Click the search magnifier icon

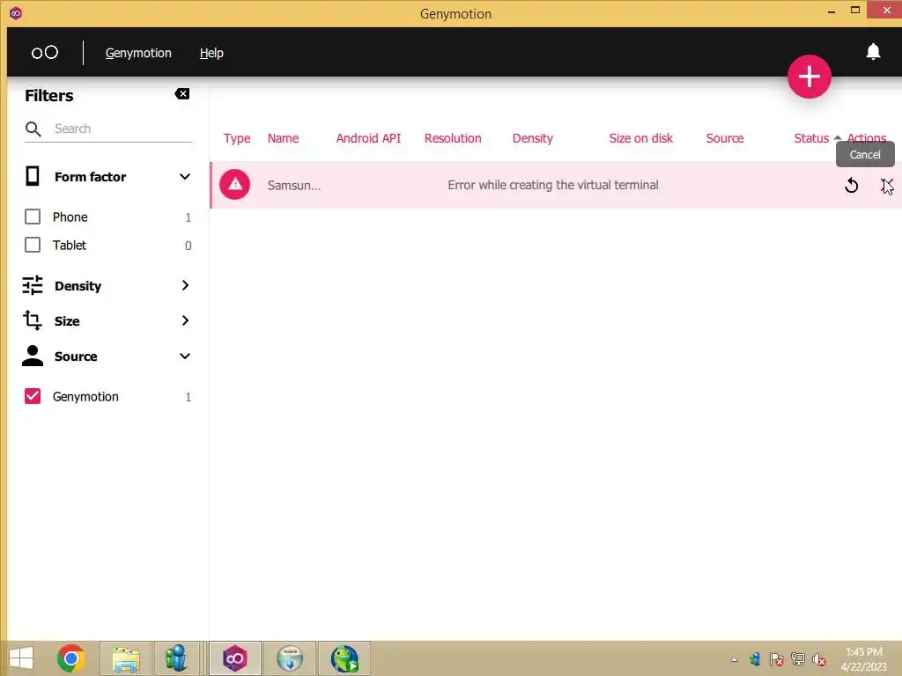pyautogui.click(x=33, y=129)
